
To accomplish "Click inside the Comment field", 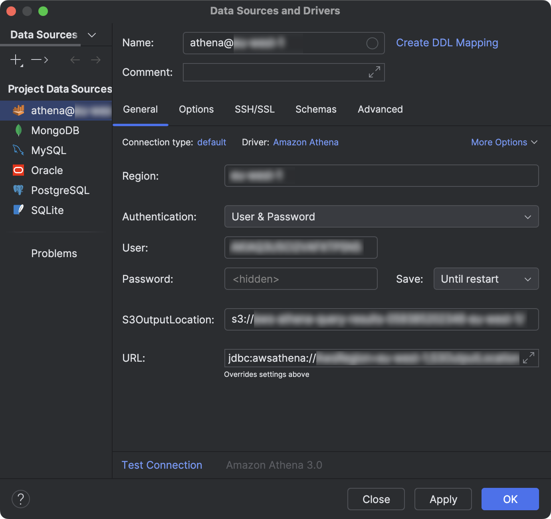I will point(279,72).
